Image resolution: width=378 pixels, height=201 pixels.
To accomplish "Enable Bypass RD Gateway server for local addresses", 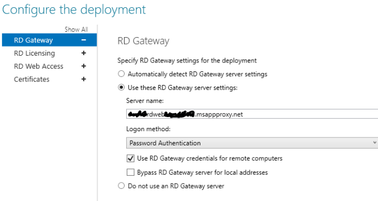I will point(130,172).
